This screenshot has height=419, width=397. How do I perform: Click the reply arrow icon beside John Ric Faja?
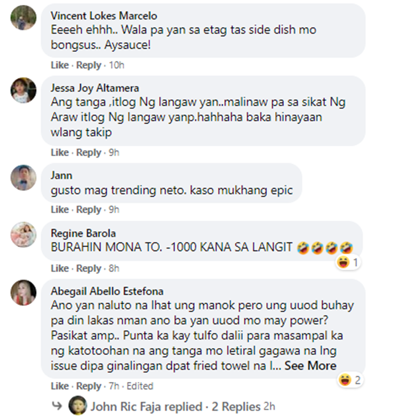point(57,406)
